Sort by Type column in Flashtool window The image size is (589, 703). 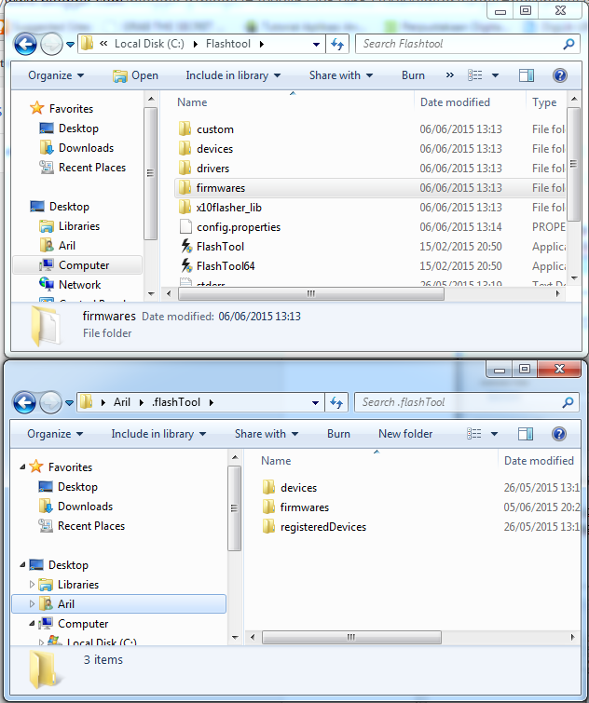[544, 102]
